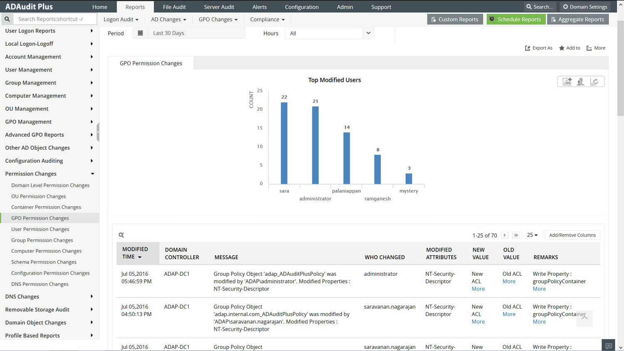Click the users icon in chart toolbar

[581, 82]
